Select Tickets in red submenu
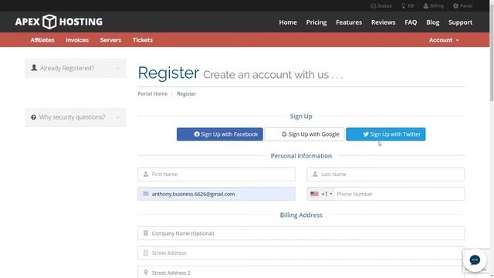Screen dimensions: 494x278 (142, 40)
